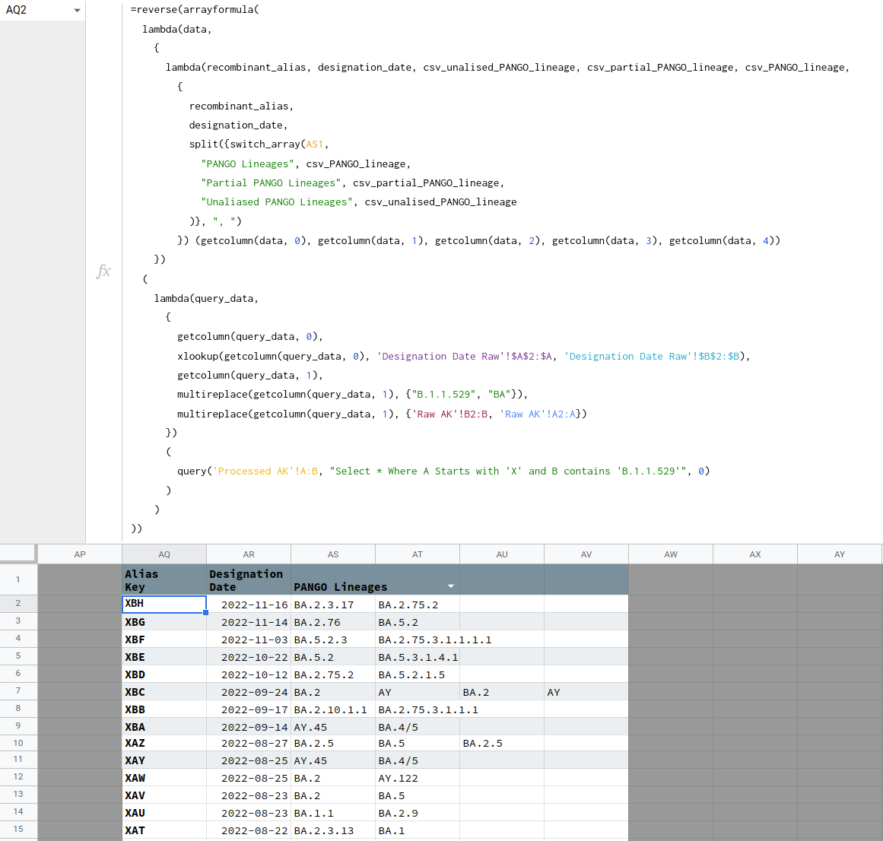This screenshot has width=883, height=841.
Task: Select cell containing XAW
Action: point(164,778)
